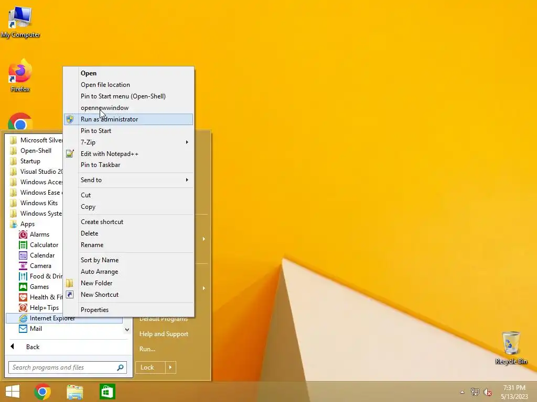
Task: Click the Internet Explorer icon in list
Action: click(x=23, y=318)
